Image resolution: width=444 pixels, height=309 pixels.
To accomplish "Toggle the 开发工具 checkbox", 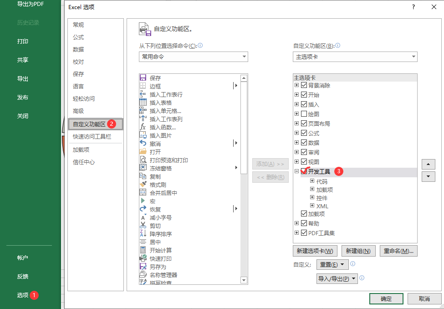I will tap(304, 171).
